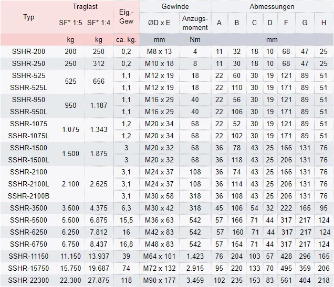Click the M64 x 101 thread value
The height and width of the screenshot is (287, 334).
coord(159,256)
